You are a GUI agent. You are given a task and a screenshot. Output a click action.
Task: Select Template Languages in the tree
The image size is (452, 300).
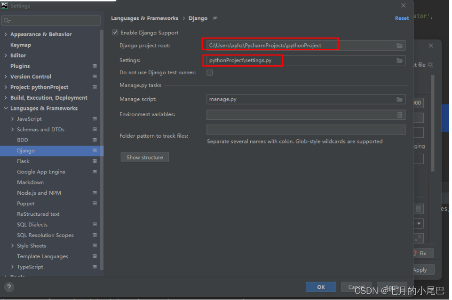pyautogui.click(x=43, y=256)
